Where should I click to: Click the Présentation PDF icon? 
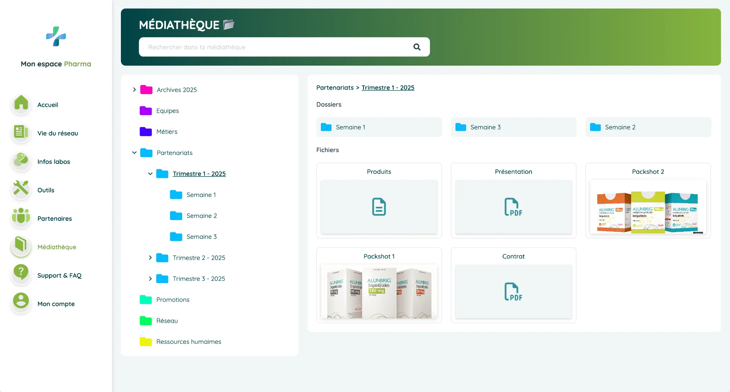(x=513, y=207)
